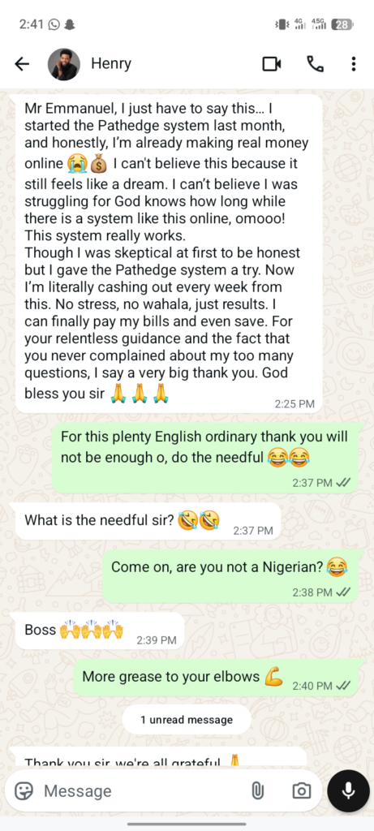374x831 pixels.
Task: Start a video call with Henry
Action: [x=272, y=64]
